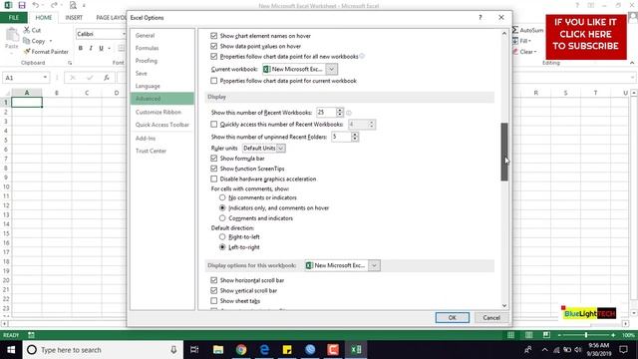638x359 pixels.
Task: Open the Underline style dropdown arrow
Action: tap(109, 48)
